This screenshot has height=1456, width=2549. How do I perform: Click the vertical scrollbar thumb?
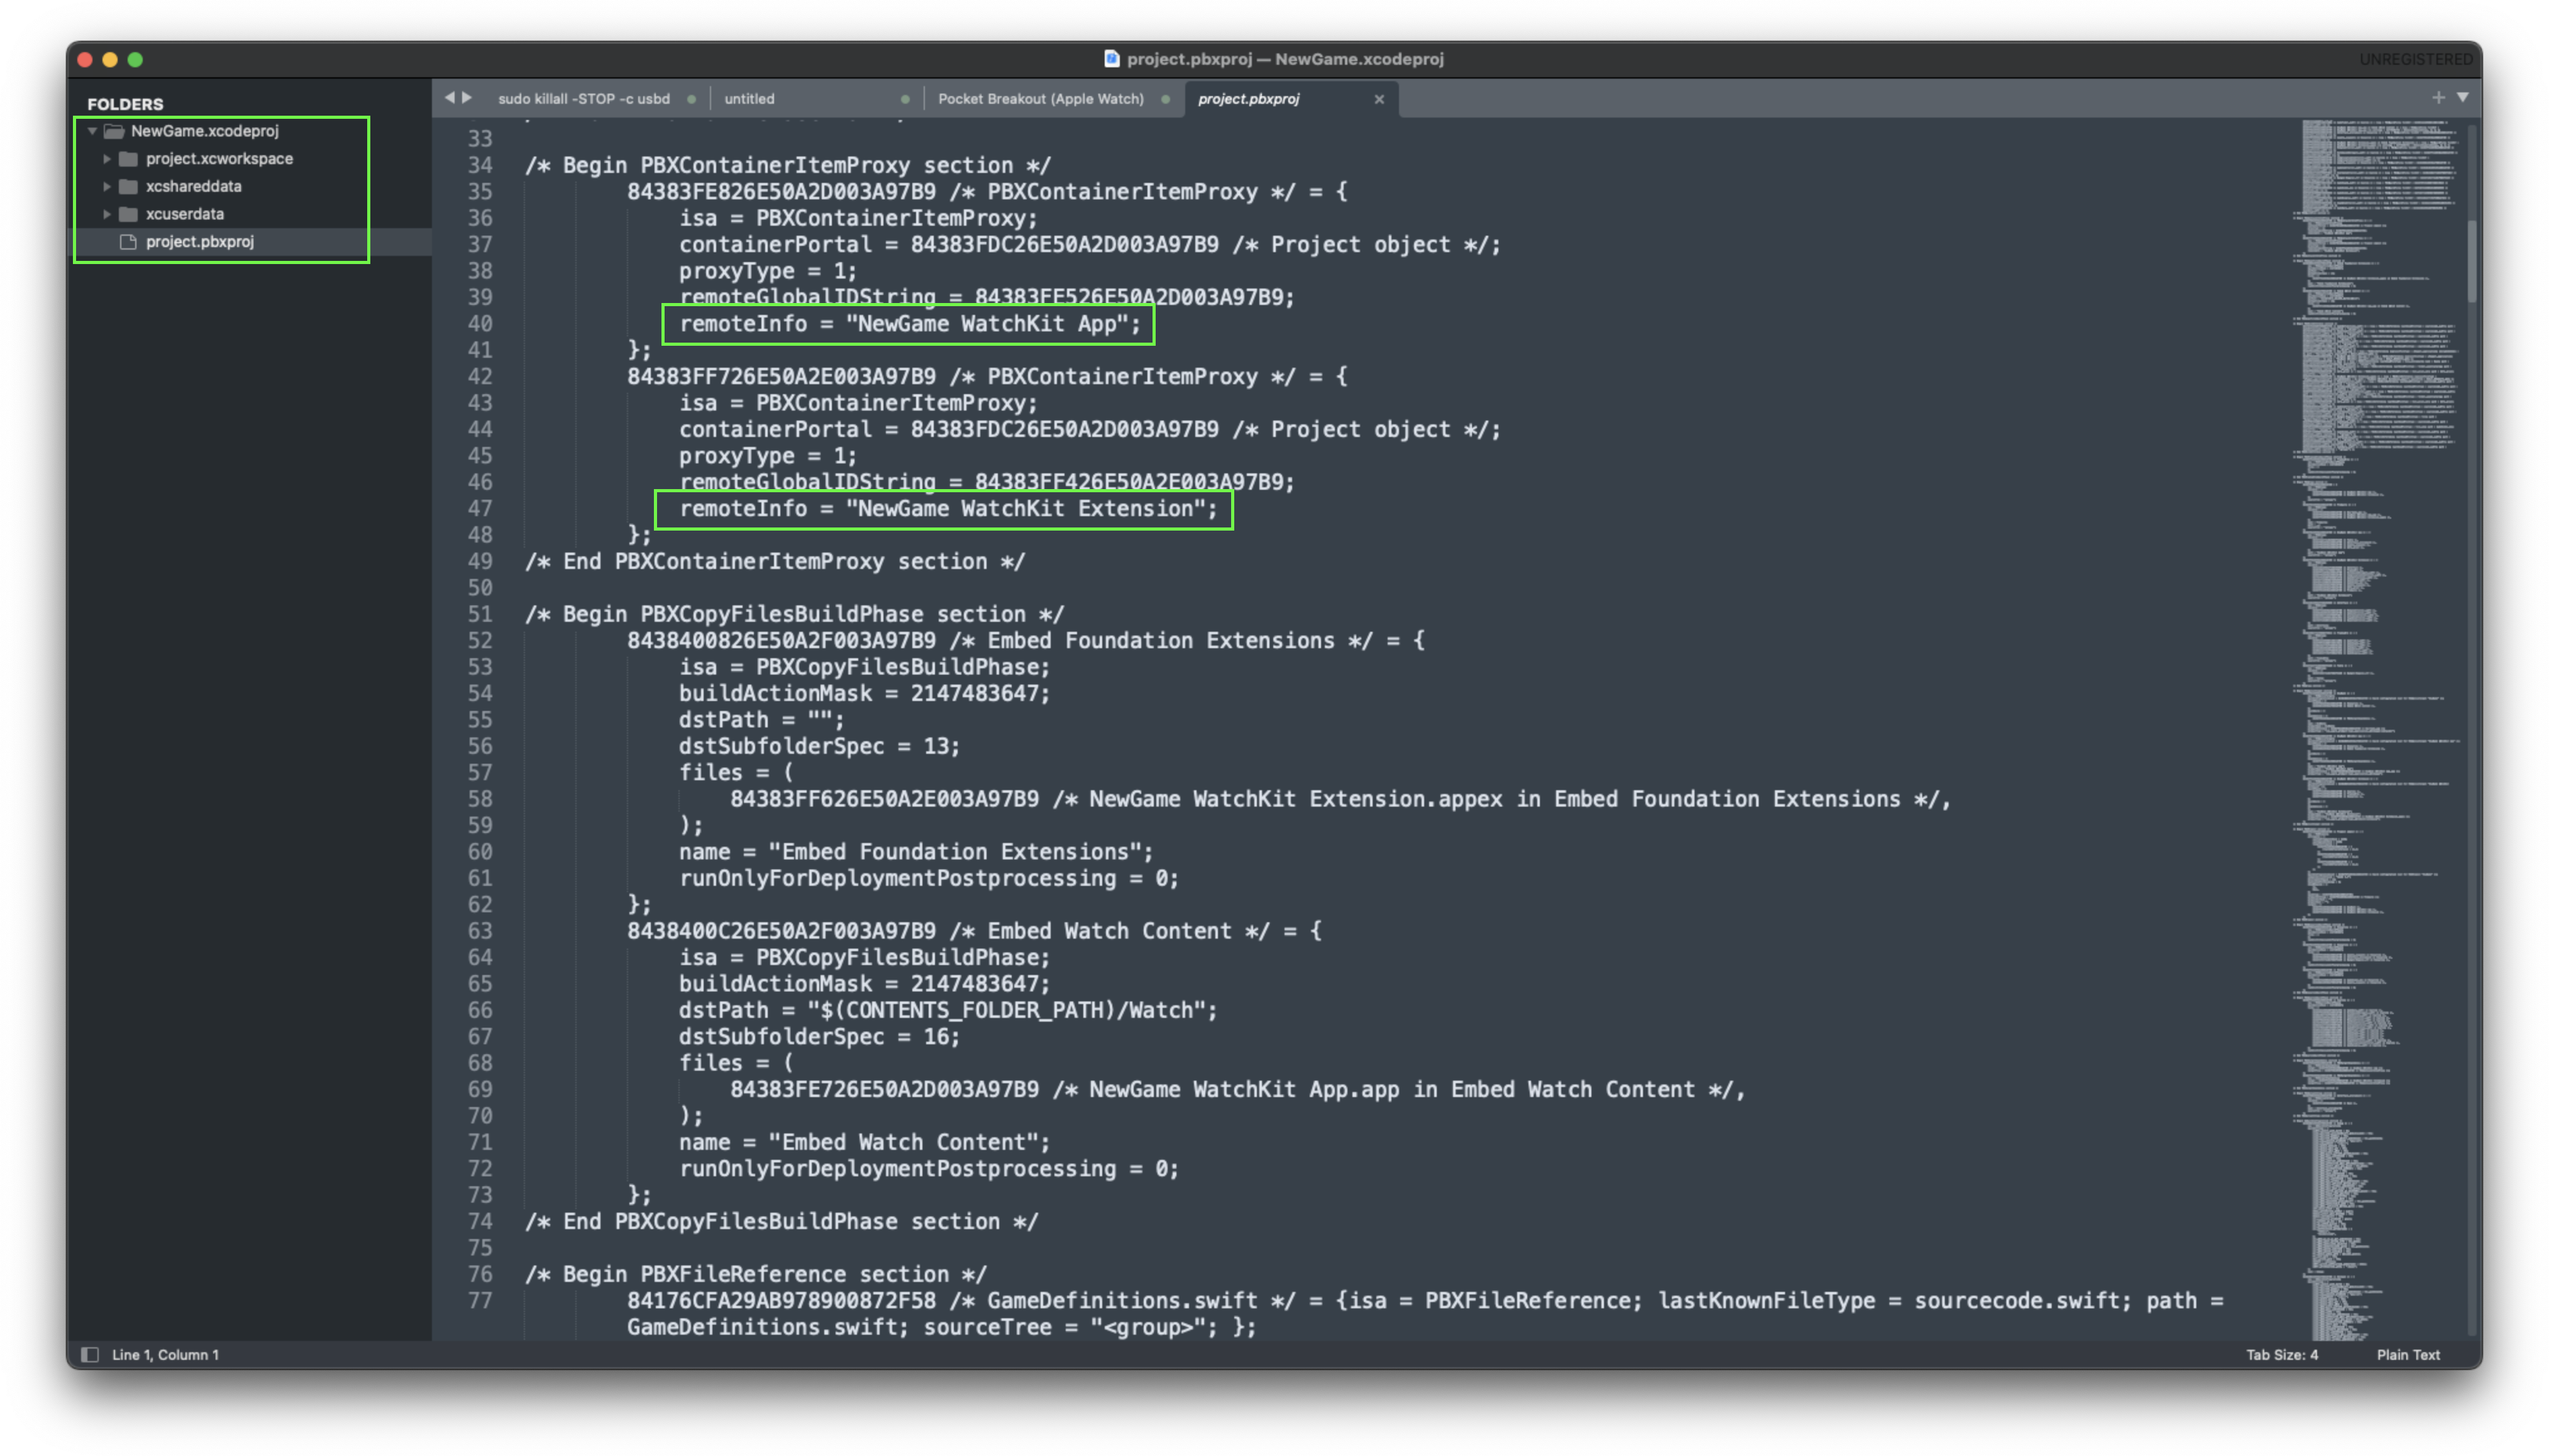2472,262
